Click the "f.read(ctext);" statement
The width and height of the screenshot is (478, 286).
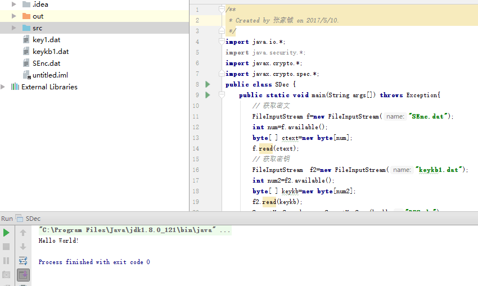[x=276, y=148]
